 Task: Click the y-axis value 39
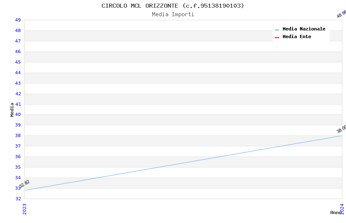(x=18, y=125)
